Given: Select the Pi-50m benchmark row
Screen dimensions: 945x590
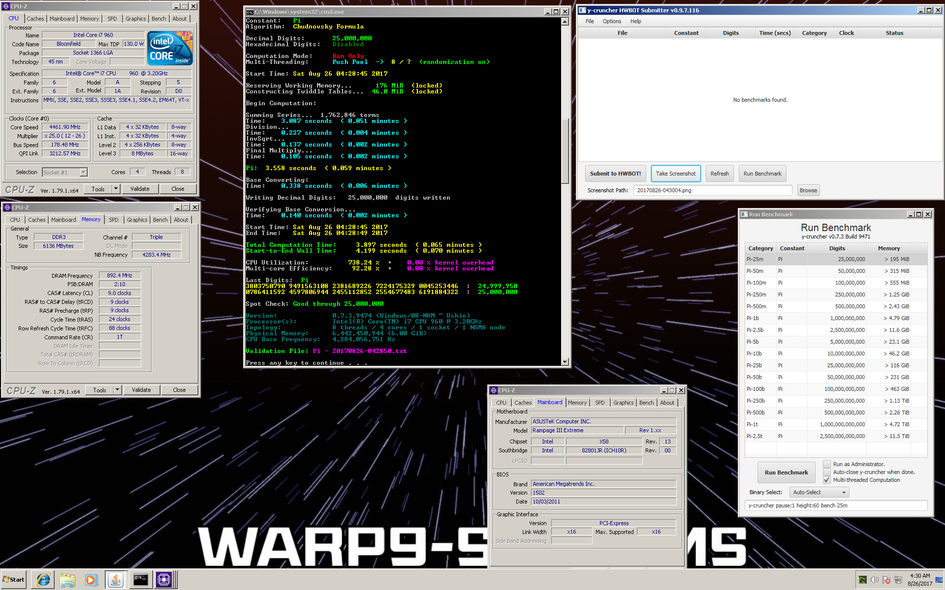Looking at the screenshot, I should point(836,271).
